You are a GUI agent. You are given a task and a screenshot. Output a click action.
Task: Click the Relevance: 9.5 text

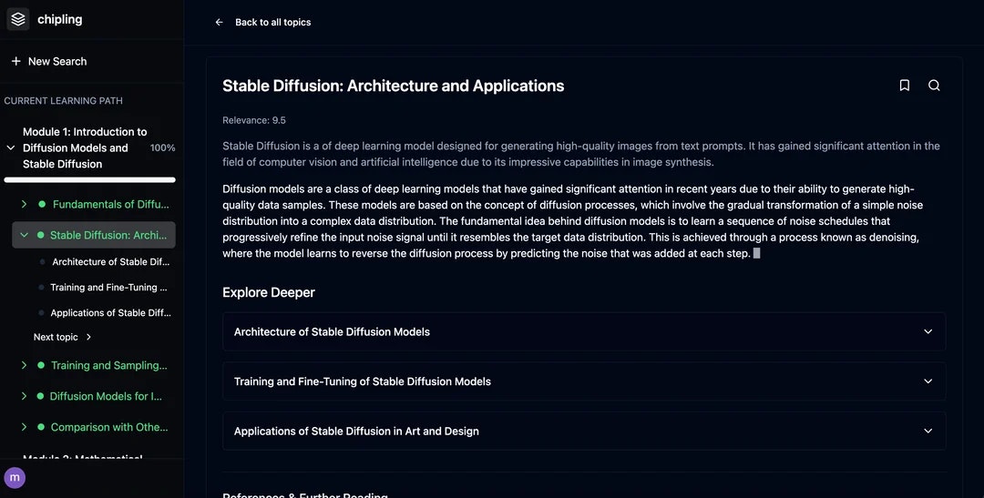(x=254, y=120)
